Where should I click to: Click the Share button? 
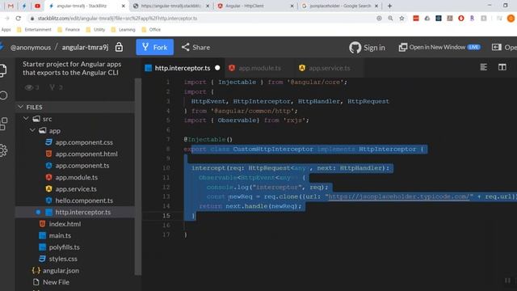195,47
